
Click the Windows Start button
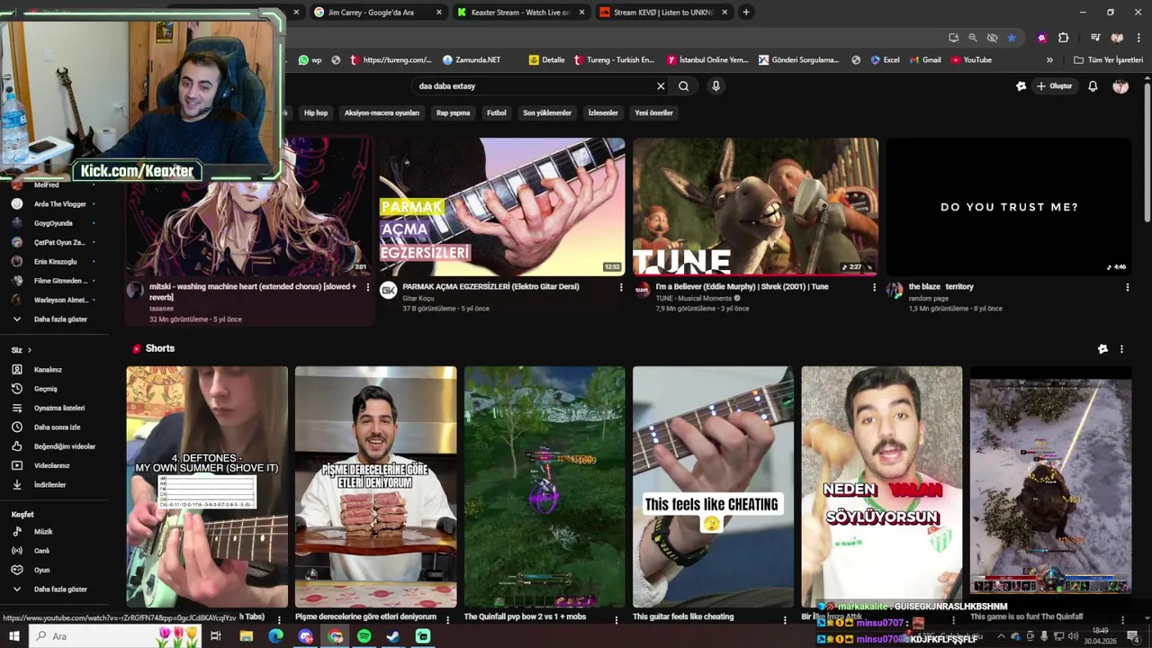[x=14, y=636]
